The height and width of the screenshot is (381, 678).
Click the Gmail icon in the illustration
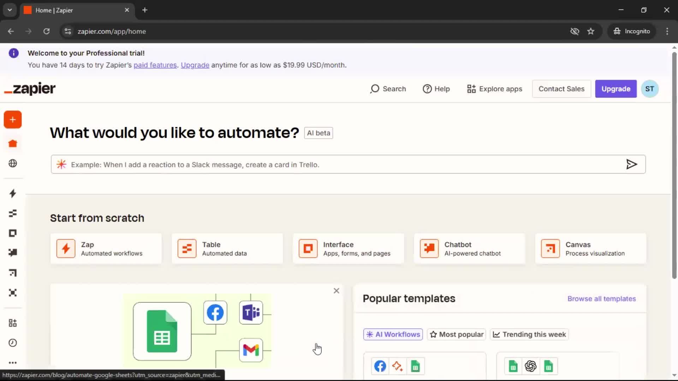click(251, 350)
